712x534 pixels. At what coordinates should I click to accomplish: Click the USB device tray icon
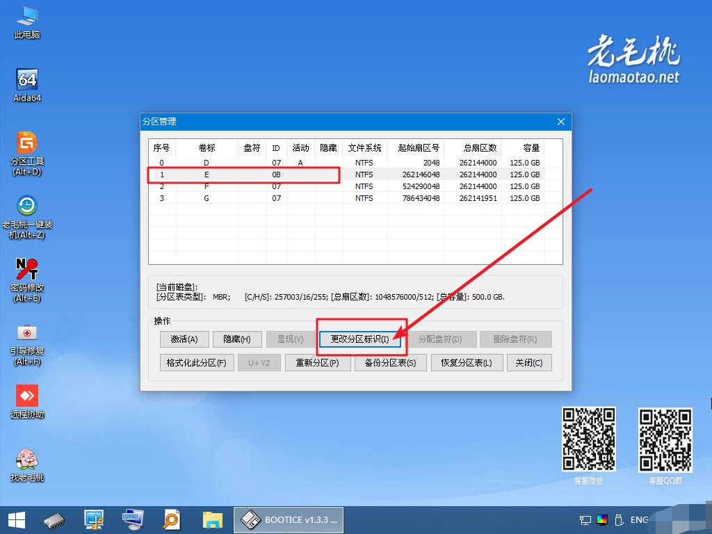pos(618,520)
